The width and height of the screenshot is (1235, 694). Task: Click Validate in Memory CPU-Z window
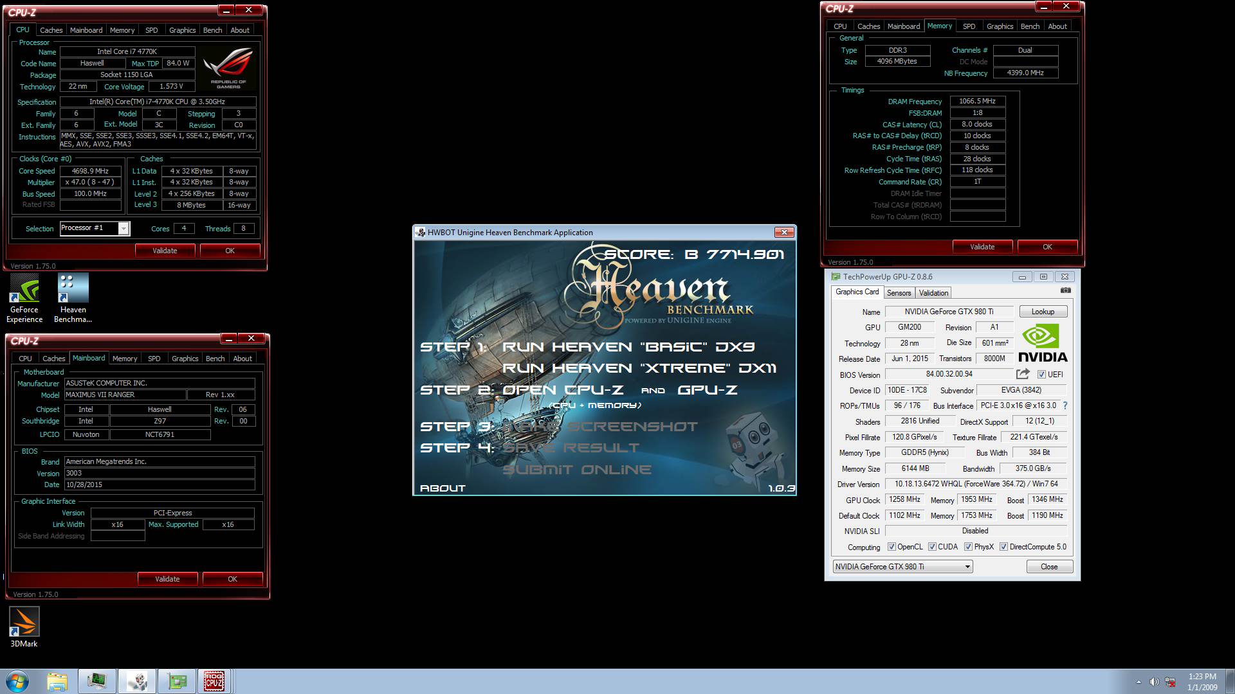[982, 247]
